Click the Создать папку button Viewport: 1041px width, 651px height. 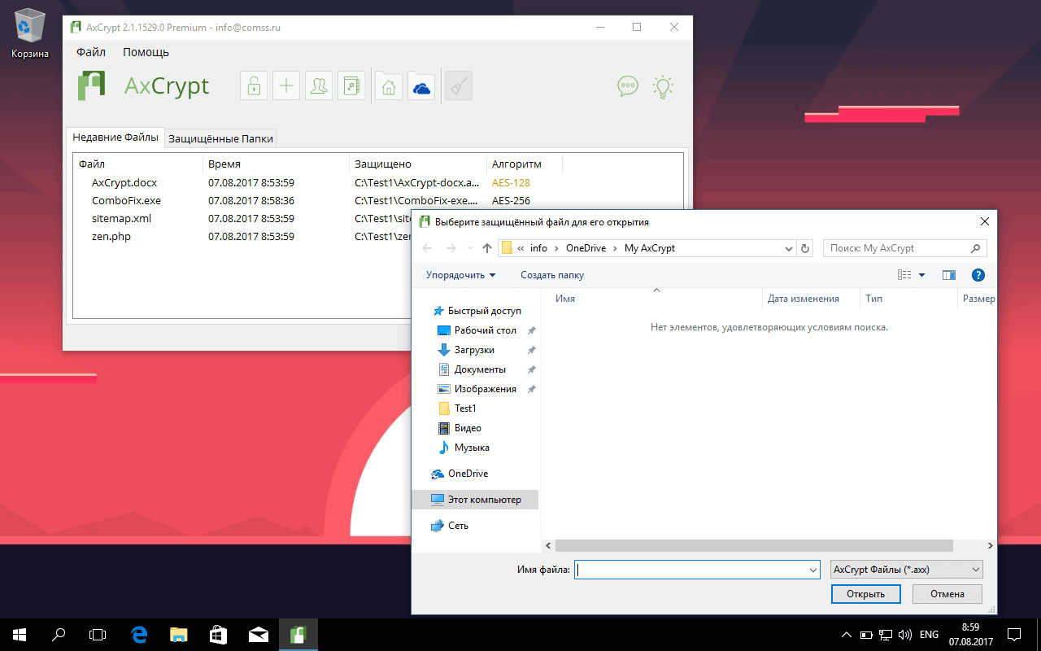pos(552,275)
